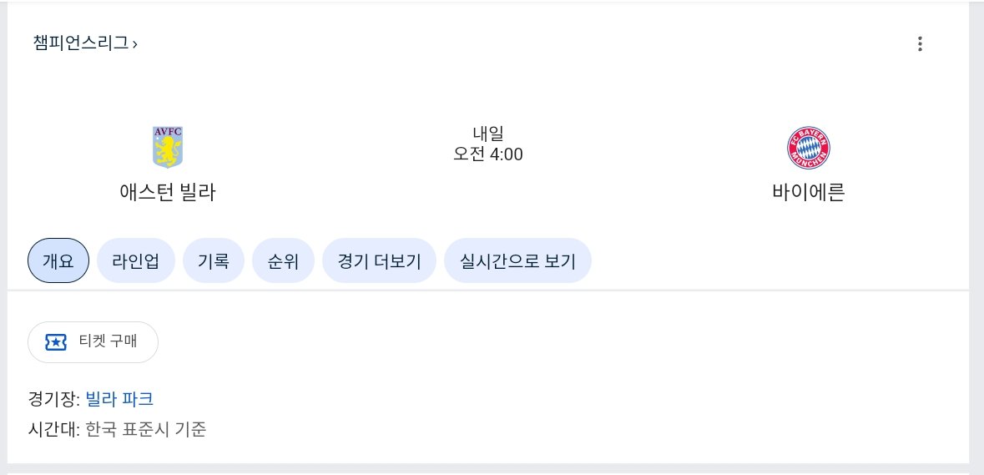Open the 기록 tab
Image resolution: width=984 pixels, height=475 pixels.
pos(213,261)
